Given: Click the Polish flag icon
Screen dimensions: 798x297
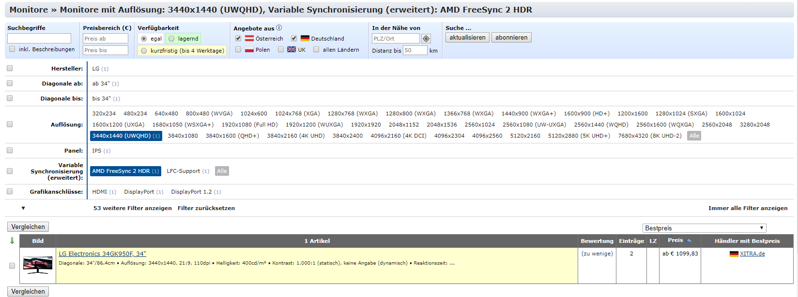Looking at the screenshot, I should click(249, 50).
